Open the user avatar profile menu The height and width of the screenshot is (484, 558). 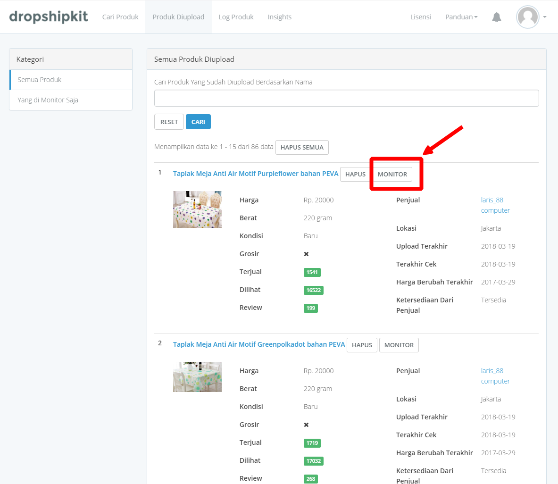pyautogui.click(x=528, y=17)
